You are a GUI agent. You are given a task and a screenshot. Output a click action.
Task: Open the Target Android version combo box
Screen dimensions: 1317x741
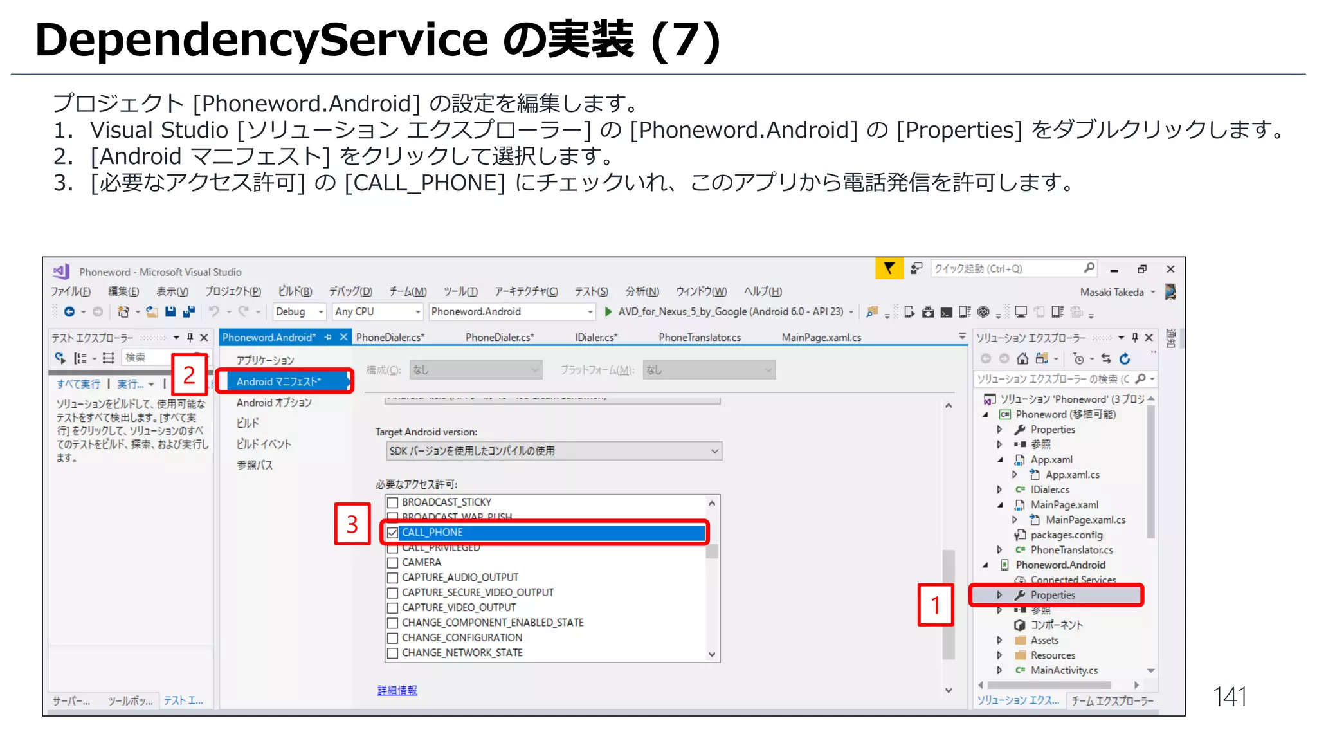coord(554,451)
